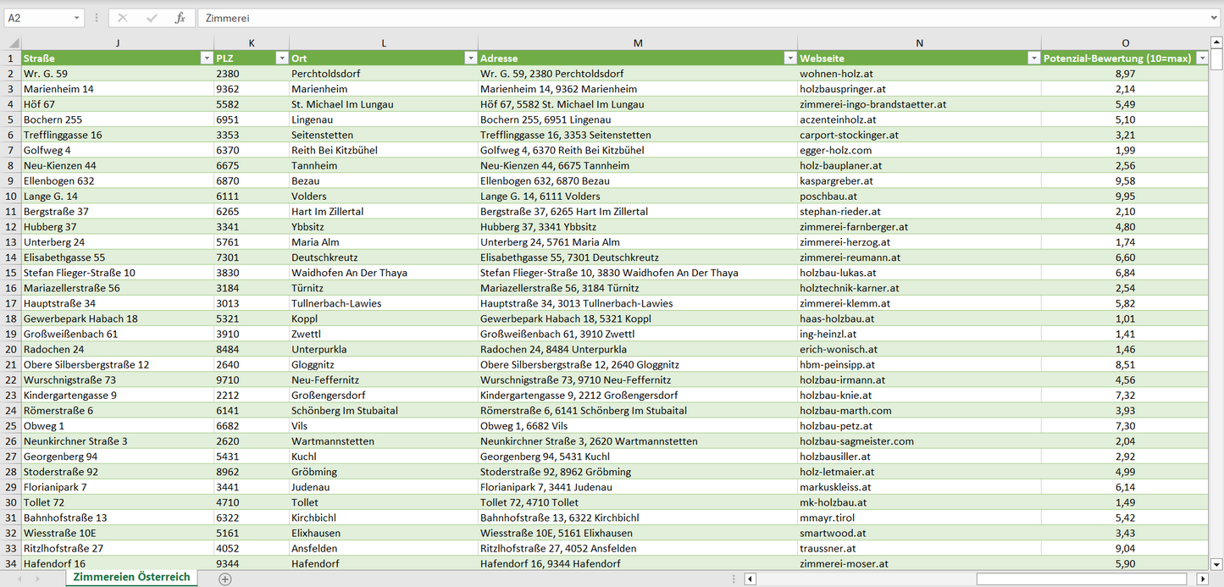This screenshot has width=1224, height=587.
Task: Select column M header
Action: 637,43
